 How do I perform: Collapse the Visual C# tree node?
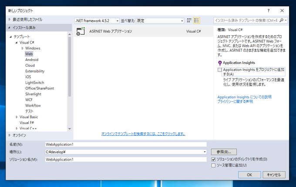[x=17, y=43]
